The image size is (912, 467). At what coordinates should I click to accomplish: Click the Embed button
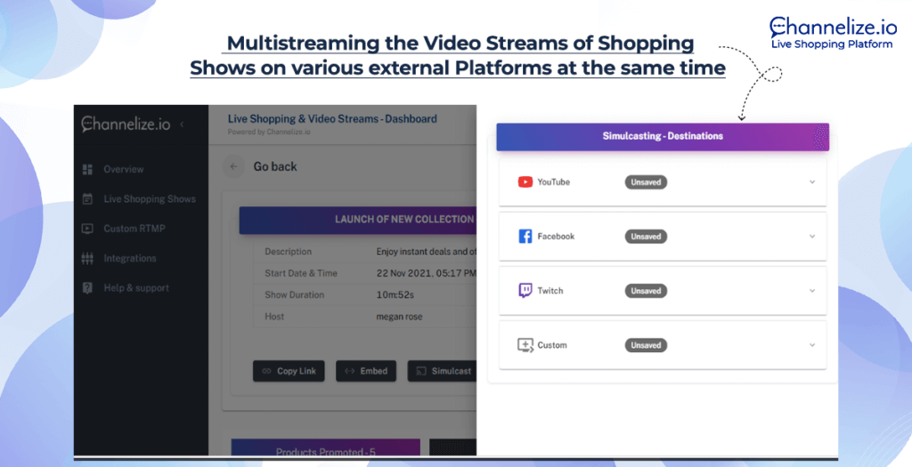(x=366, y=371)
